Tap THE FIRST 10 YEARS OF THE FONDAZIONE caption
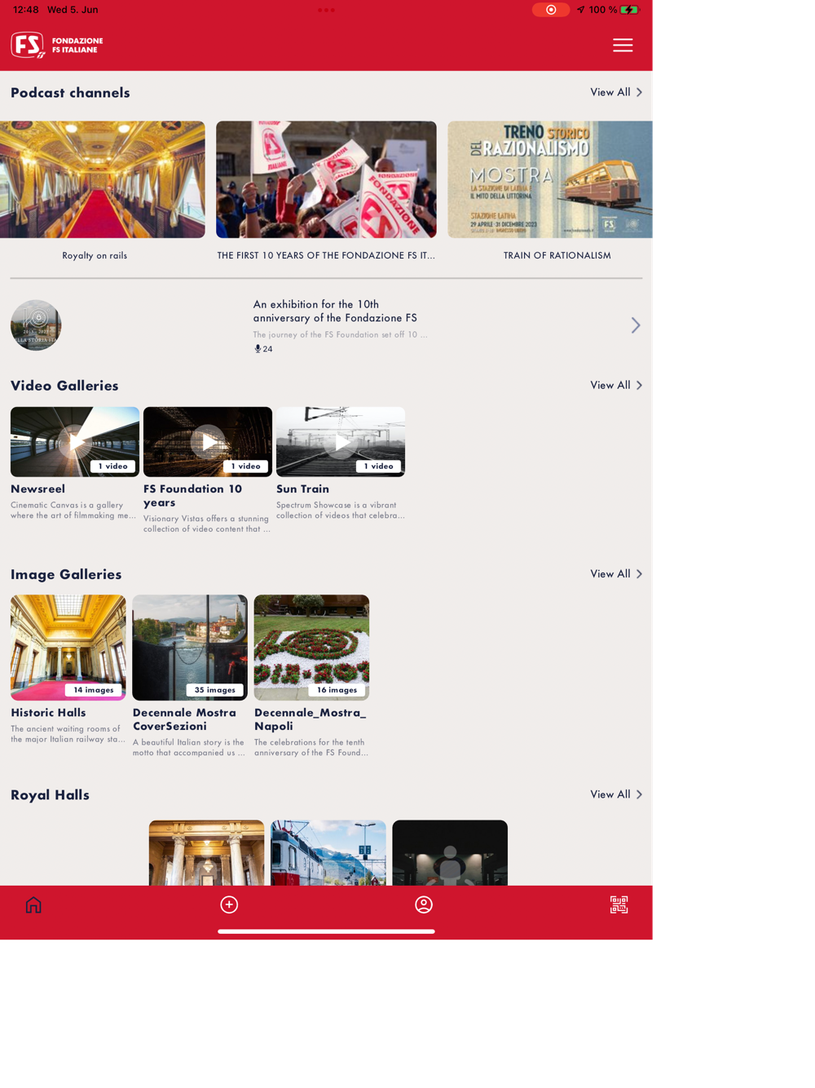This screenshot has height=1088, width=815. [x=326, y=255]
